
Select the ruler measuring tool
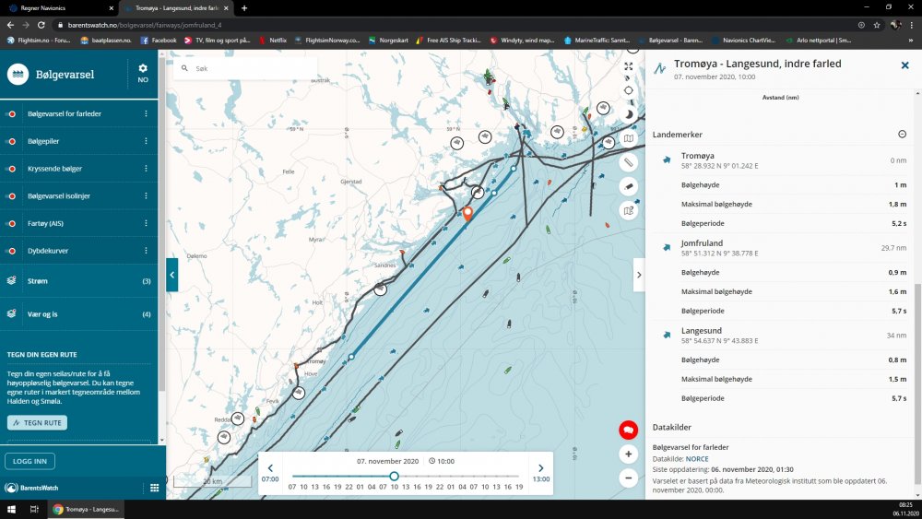[628, 162]
